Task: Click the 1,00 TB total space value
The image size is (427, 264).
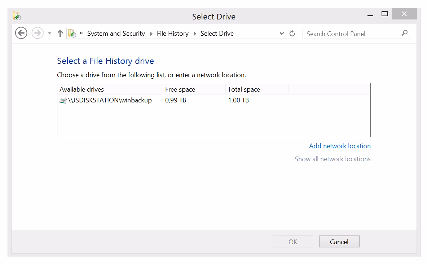Action: (238, 100)
